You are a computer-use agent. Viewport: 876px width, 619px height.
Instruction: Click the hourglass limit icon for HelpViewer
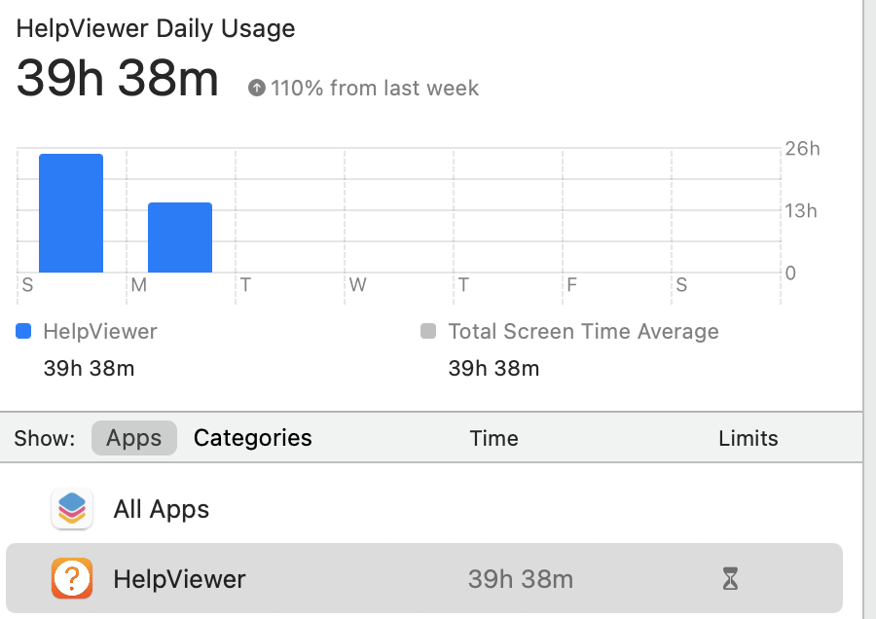click(730, 580)
